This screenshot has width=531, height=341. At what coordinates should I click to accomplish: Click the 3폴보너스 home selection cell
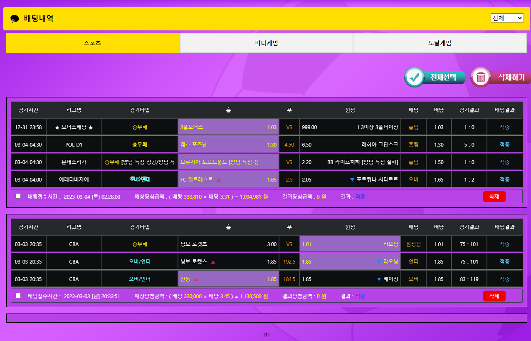(228, 127)
